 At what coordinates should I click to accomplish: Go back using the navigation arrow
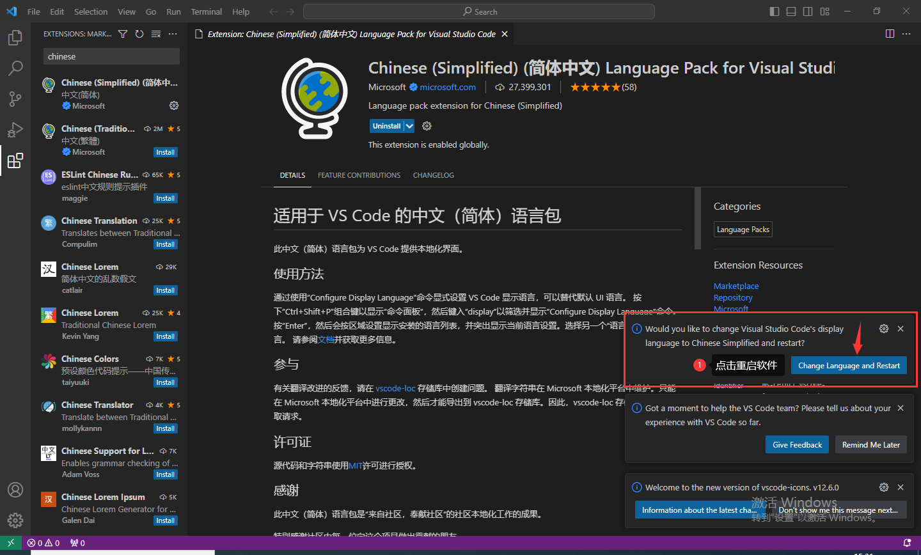(x=274, y=12)
